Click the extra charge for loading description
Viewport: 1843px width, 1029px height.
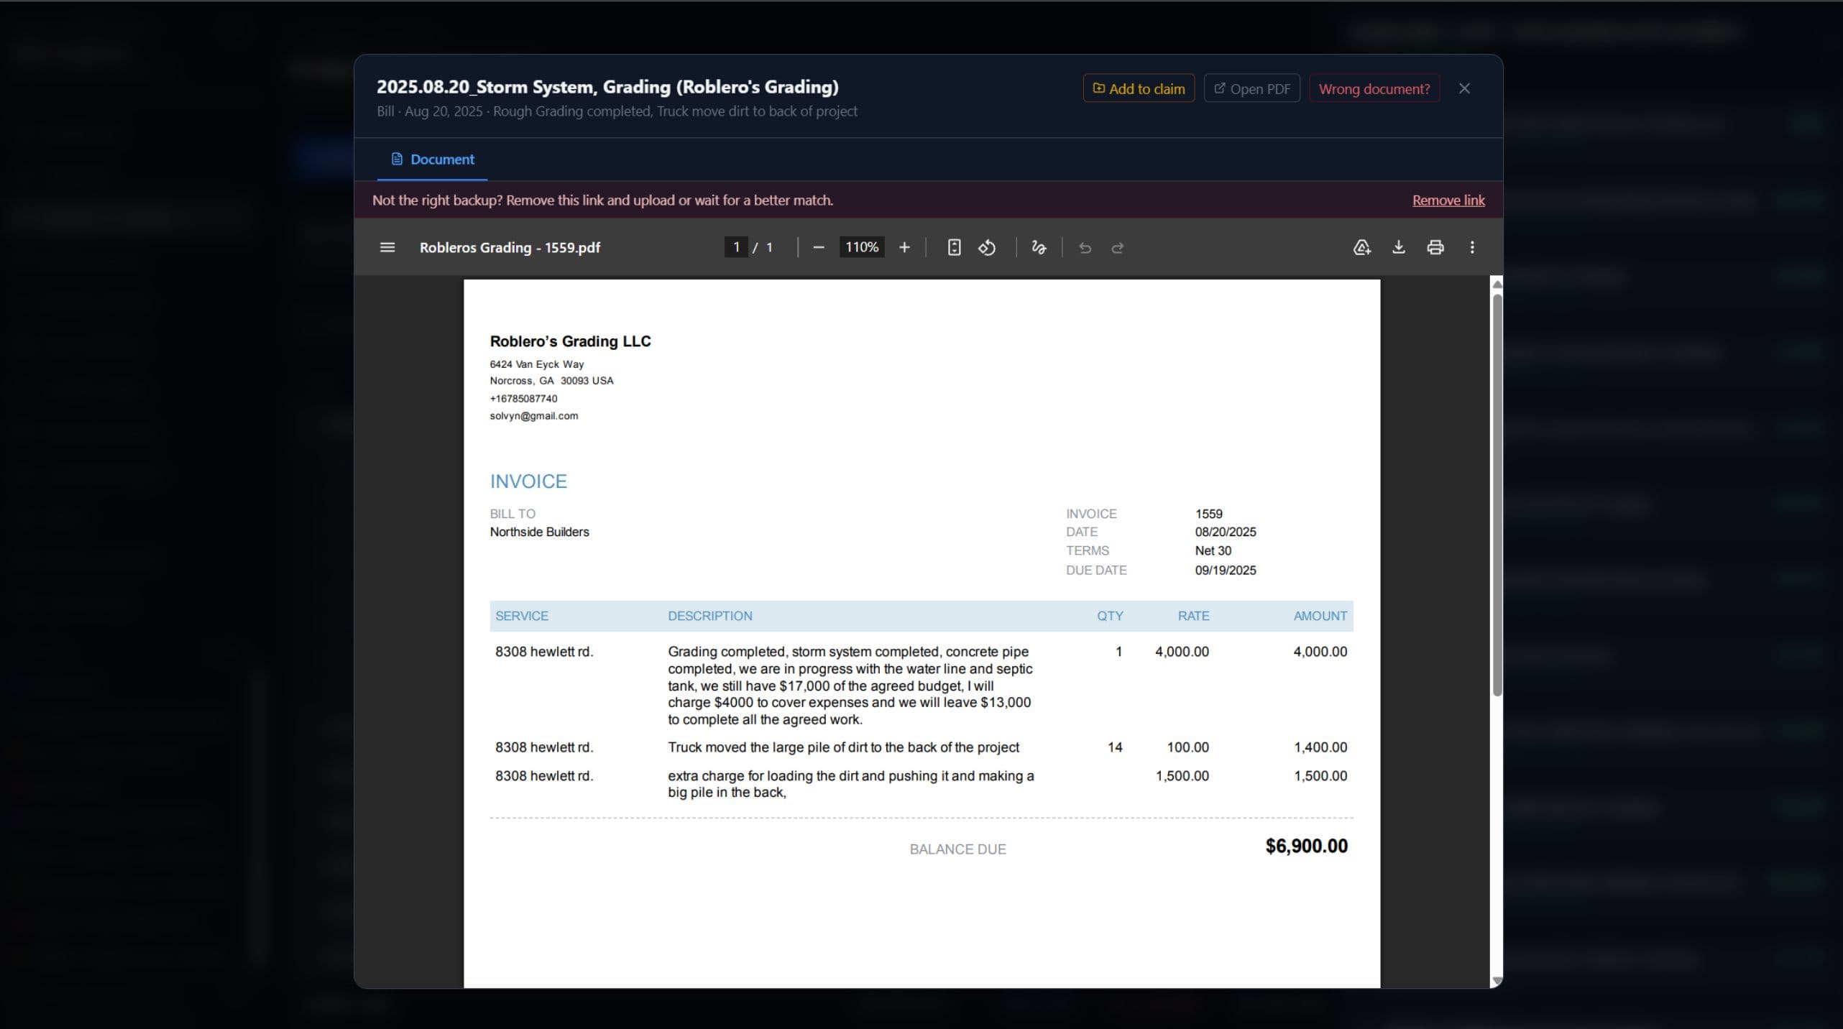(850, 784)
